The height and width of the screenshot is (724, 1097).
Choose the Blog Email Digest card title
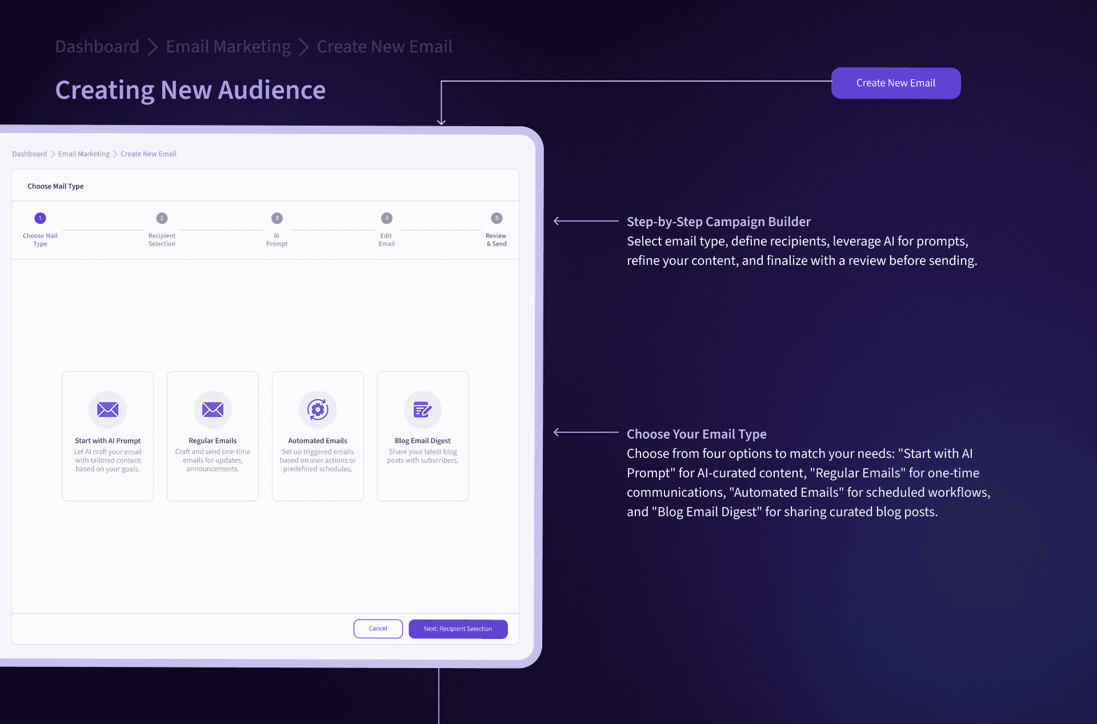pyautogui.click(x=423, y=441)
